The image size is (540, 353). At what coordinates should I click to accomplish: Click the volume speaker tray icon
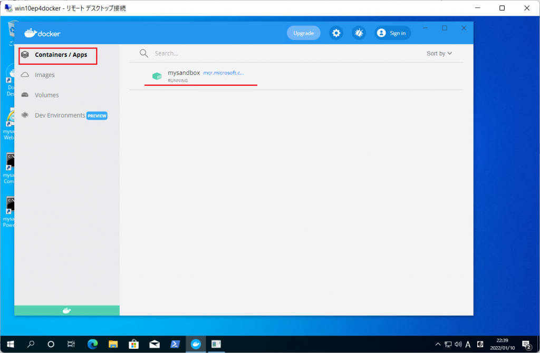tap(458, 344)
